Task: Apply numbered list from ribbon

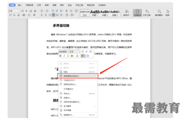Action: tap(47, 11)
